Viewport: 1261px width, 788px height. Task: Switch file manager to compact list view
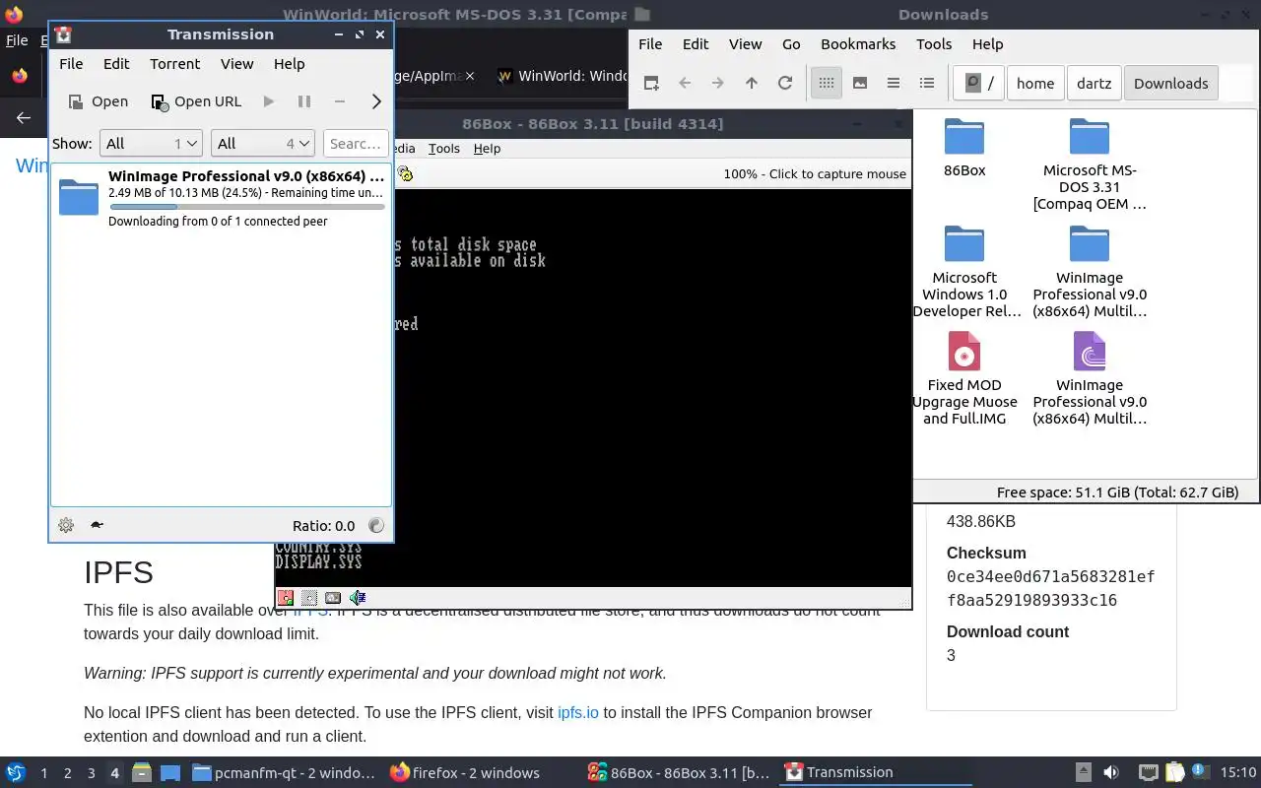[894, 83]
